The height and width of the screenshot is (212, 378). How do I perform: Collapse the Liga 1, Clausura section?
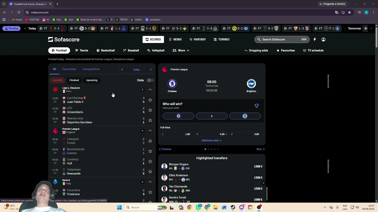(x=150, y=90)
